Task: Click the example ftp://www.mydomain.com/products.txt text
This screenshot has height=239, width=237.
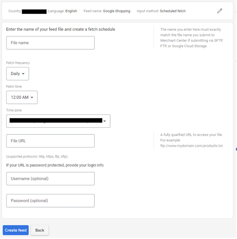Action: (x=192, y=146)
